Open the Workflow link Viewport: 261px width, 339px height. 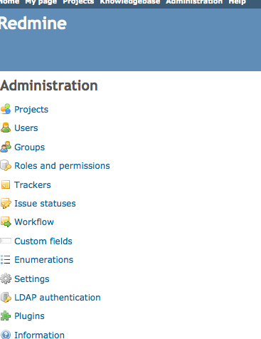point(34,222)
